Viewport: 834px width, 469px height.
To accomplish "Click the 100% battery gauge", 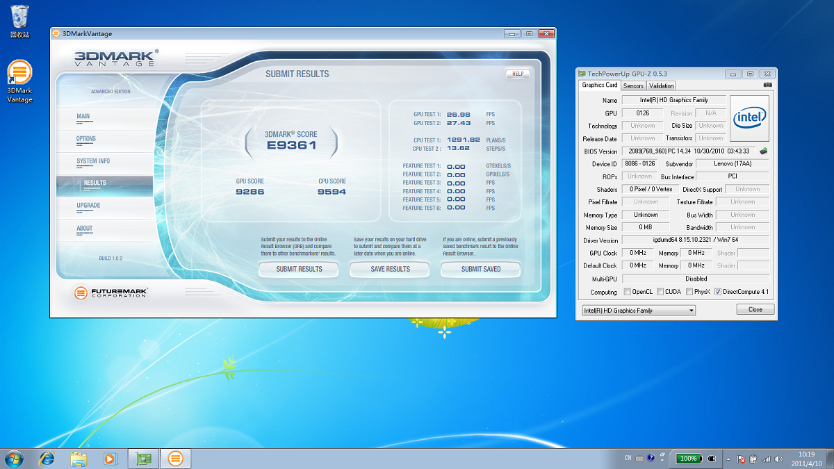I will [688, 459].
